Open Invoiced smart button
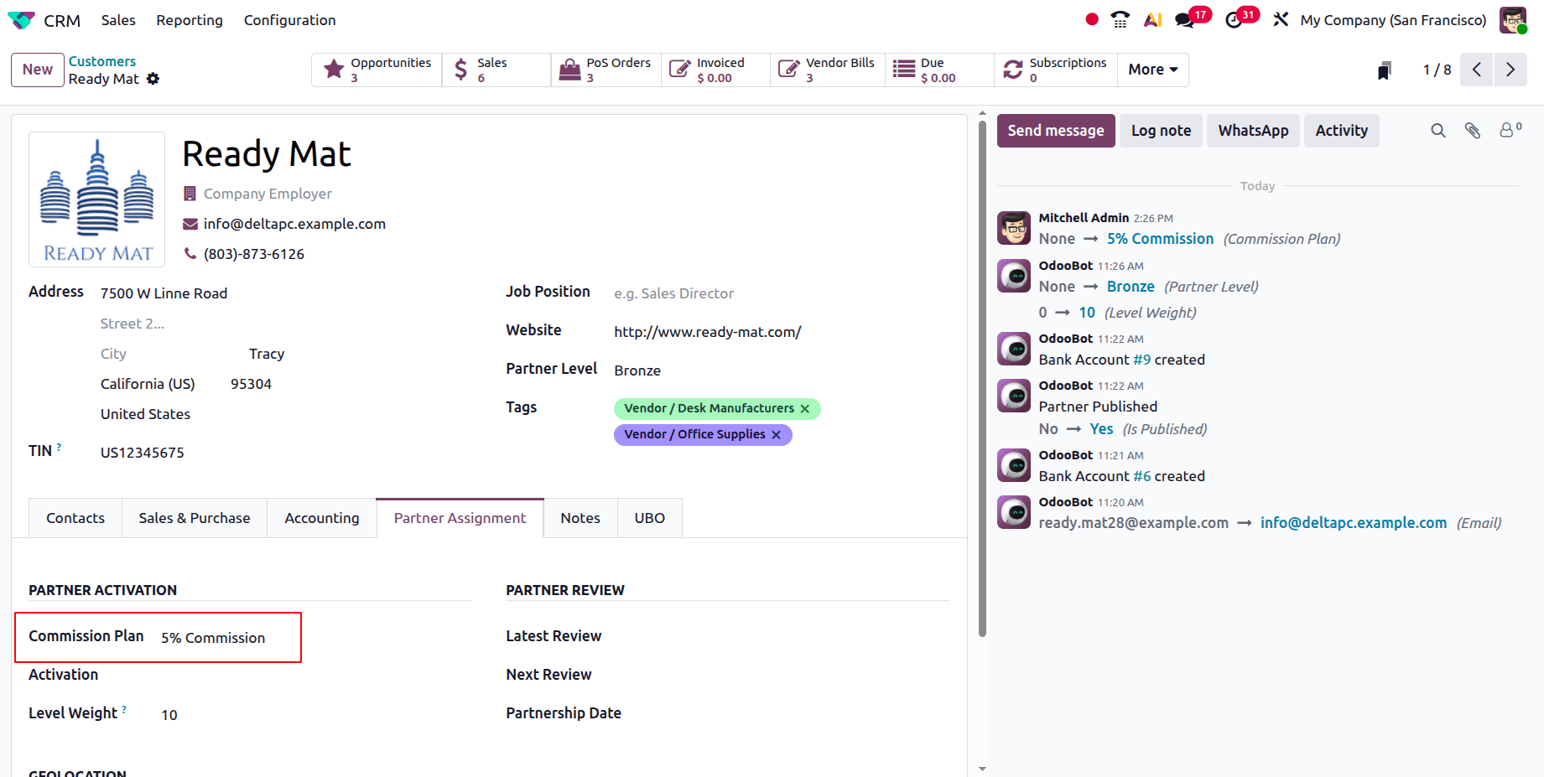1544x777 pixels. click(715, 70)
